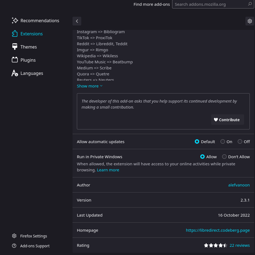The width and height of the screenshot is (255, 255).
Task: Open the Add-ons Support page
Action: click(x=35, y=246)
